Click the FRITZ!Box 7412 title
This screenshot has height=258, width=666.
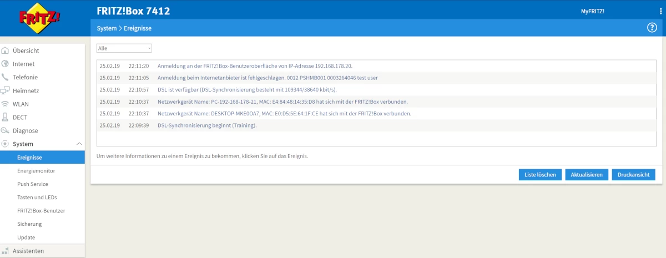[x=133, y=11]
